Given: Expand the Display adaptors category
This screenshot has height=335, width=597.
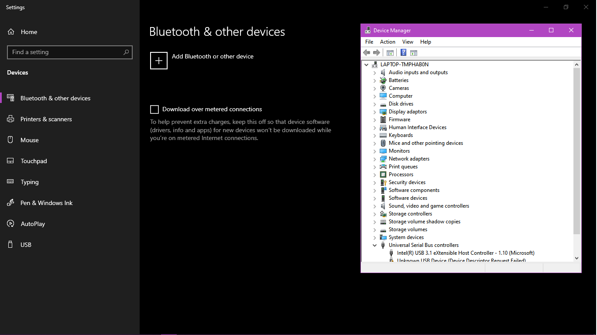Looking at the screenshot, I should (374, 111).
